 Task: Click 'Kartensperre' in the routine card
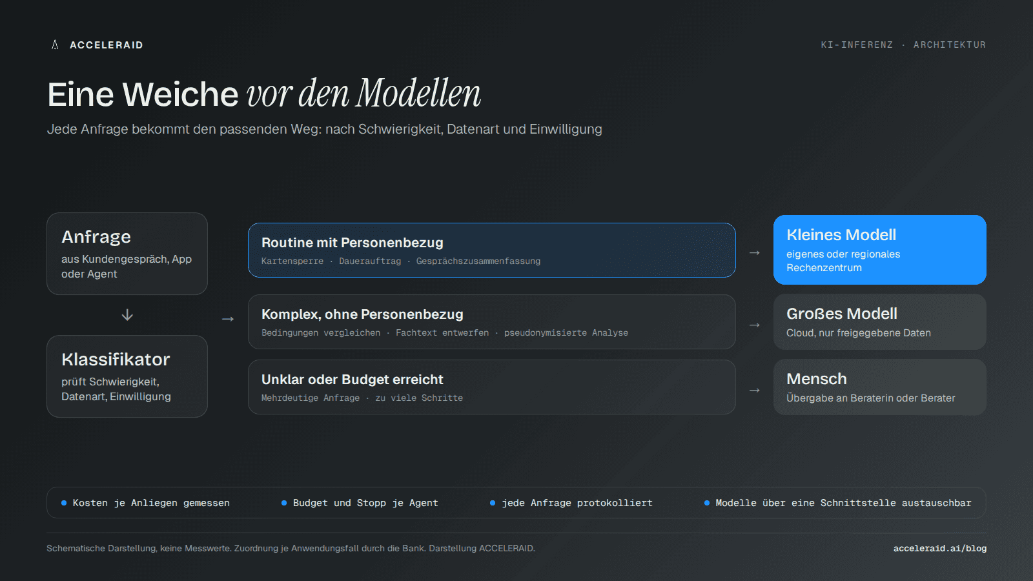click(292, 261)
